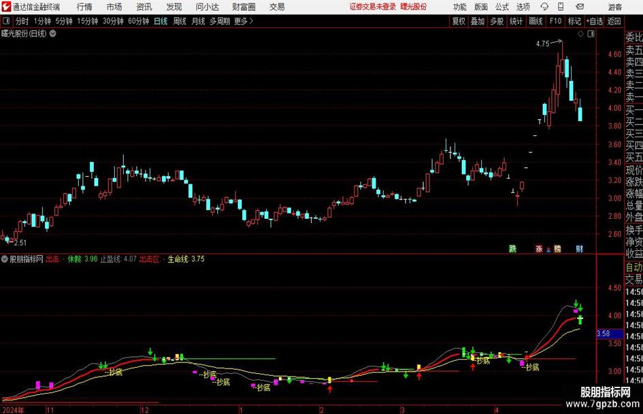Screen dimensions: 643x414
Task: Click the 榜 ranking marker icon
Action: [557, 249]
